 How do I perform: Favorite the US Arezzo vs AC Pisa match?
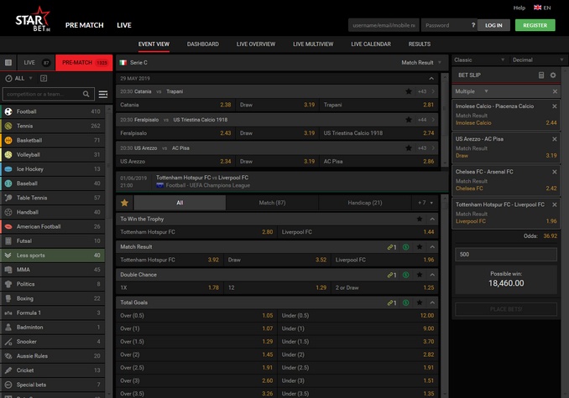(409, 148)
